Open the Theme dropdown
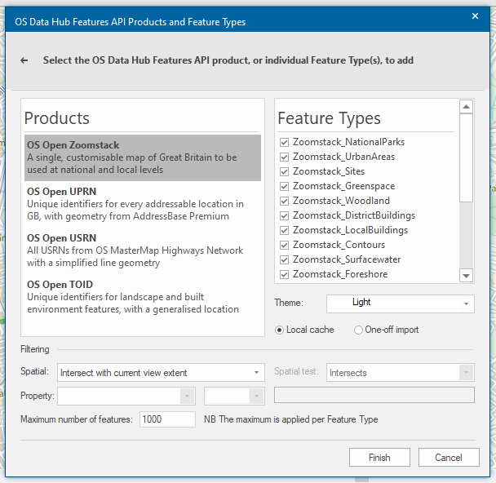The width and height of the screenshot is (496, 483). [400, 303]
